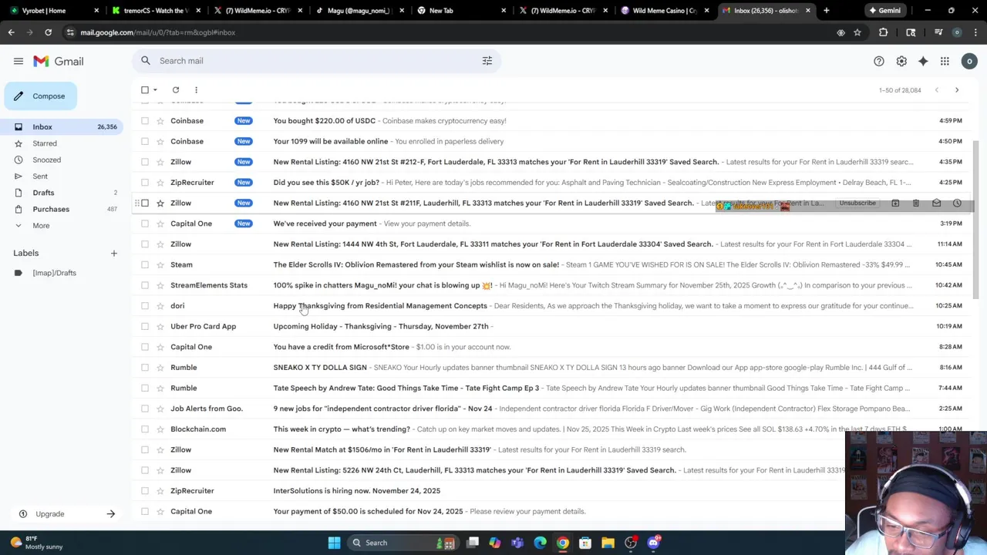Viewport: 987px width, 555px height.
Task: Open Chrome media control icon
Action: coord(938,32)
